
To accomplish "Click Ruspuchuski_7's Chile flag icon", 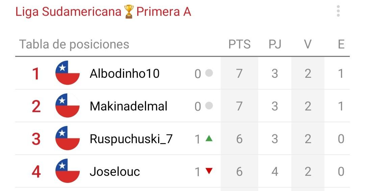I will (x=68, y=138).
